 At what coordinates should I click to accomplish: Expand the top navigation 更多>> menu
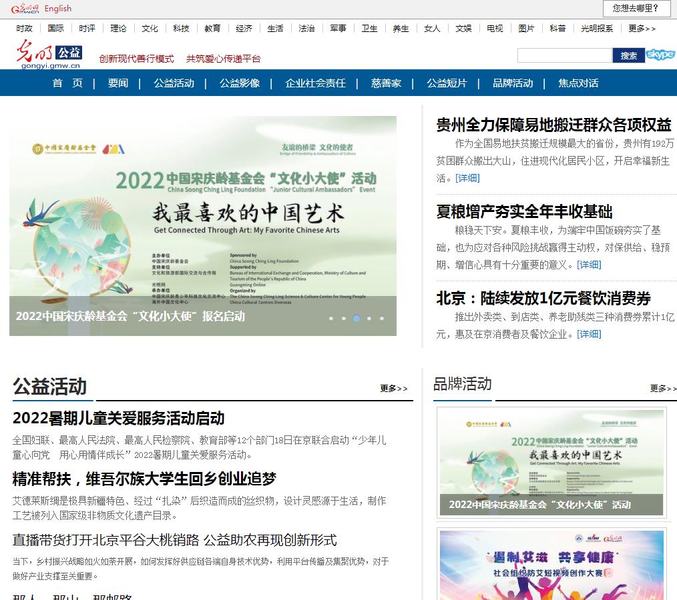pos(642,29)
